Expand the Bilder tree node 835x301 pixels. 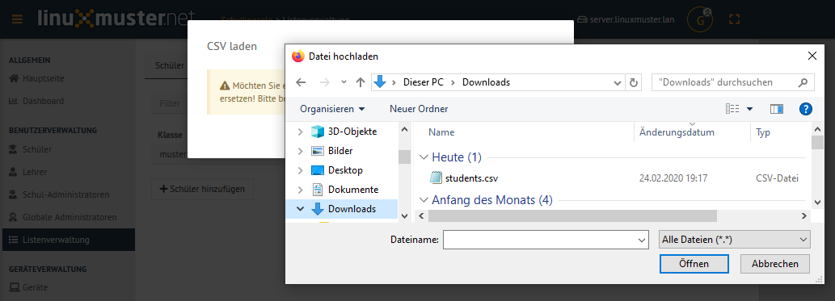[301, 151]
